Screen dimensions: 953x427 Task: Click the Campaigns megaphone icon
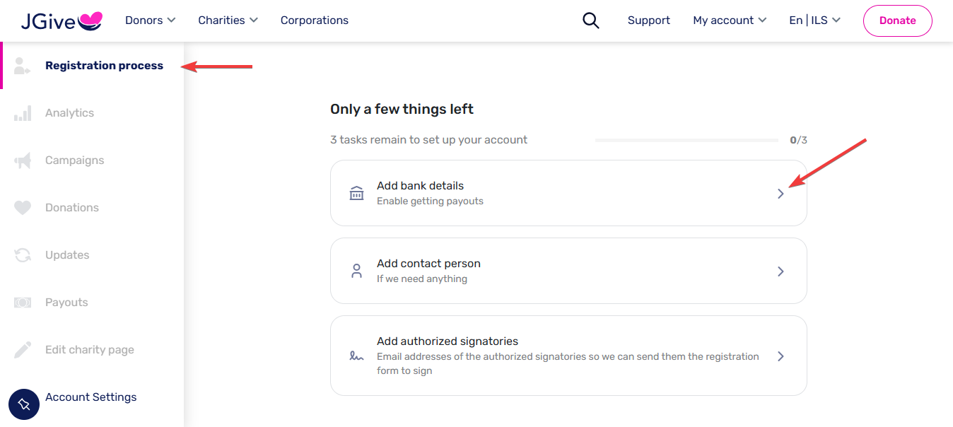coord(23,160)
